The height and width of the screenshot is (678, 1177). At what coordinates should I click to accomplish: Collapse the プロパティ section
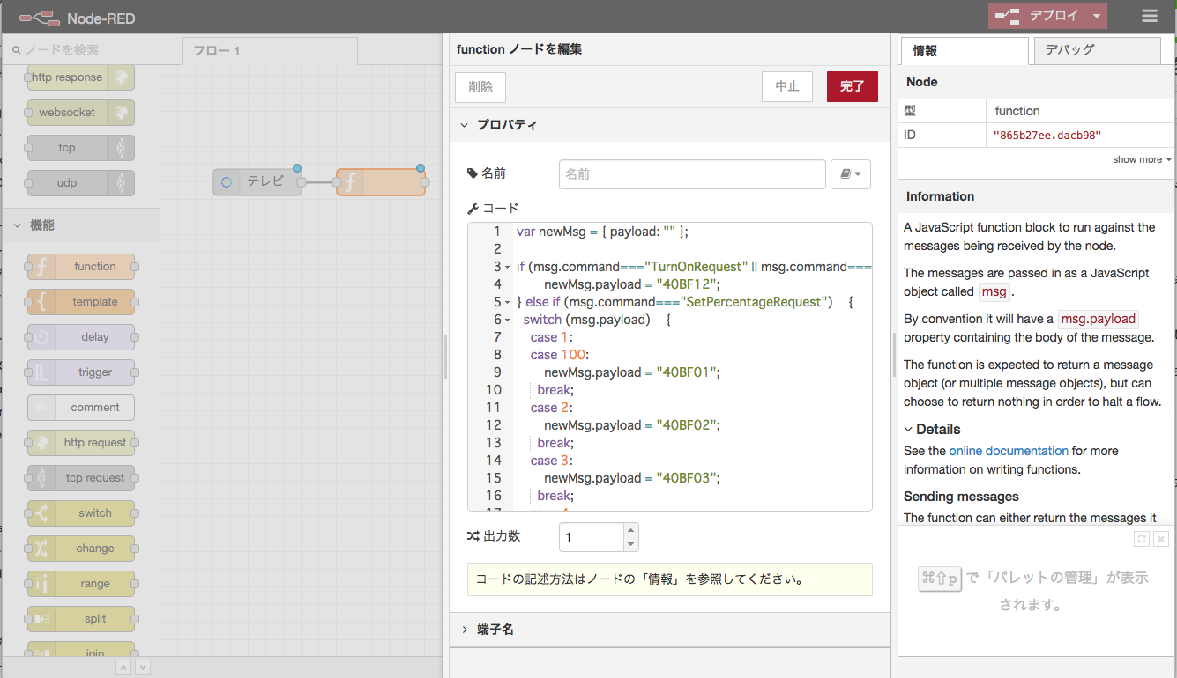(x=465, y=125)
